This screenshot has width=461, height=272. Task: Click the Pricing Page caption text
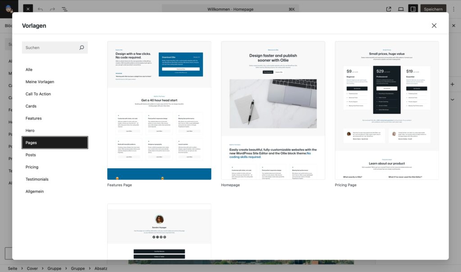click(x=345, y=185)
